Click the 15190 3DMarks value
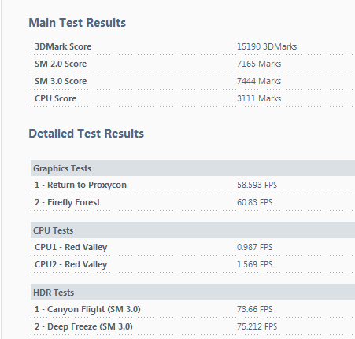Viewport: 355px width, 339px height. point(267,46)
